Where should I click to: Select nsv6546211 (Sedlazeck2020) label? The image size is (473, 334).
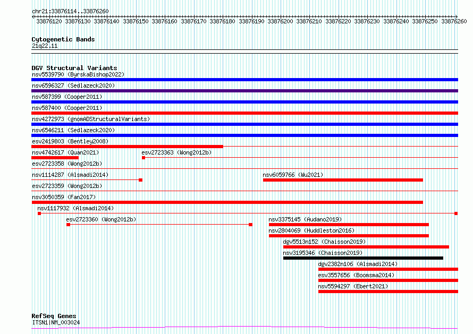73,130
